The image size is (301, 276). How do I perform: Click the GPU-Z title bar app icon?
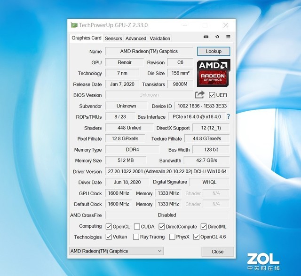[x=74, y=25]
